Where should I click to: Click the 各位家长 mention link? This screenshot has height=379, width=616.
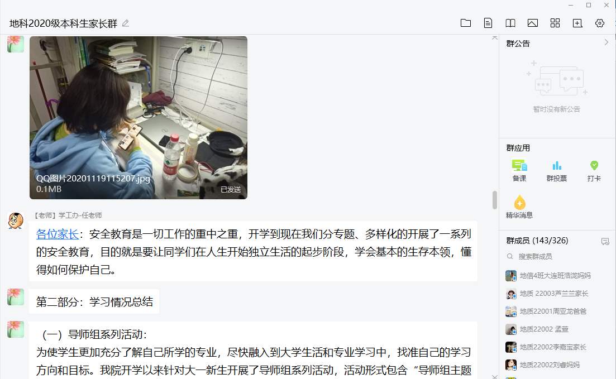point(58,234)
